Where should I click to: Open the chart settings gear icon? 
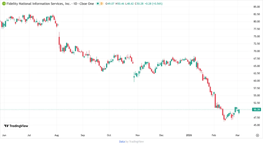(x=257, y=135)
